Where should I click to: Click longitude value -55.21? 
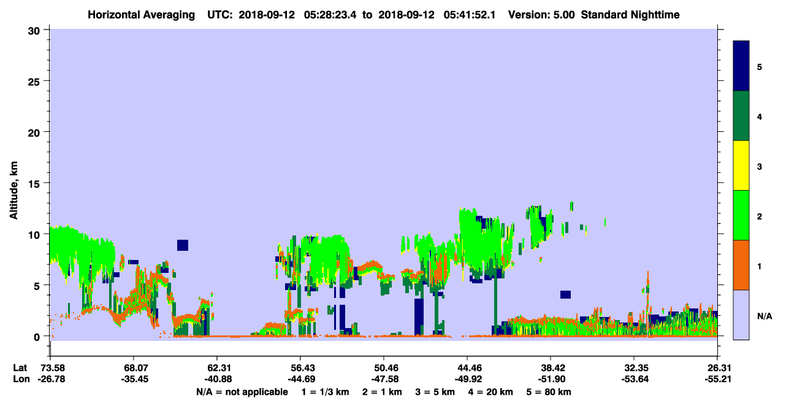[x=717, y=379]
